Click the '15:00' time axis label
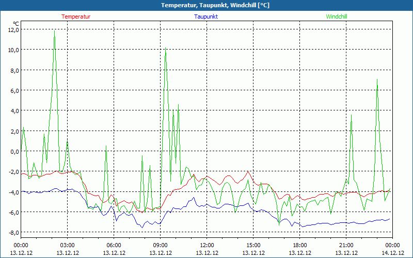This screenshot has width=413, height=258. (x=253, y=246)
